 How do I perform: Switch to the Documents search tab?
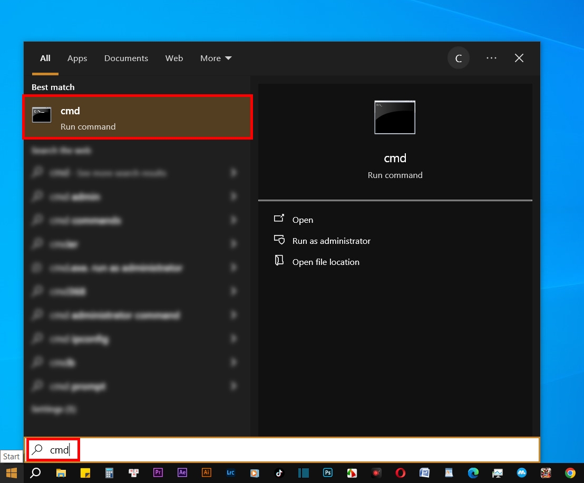126,58
